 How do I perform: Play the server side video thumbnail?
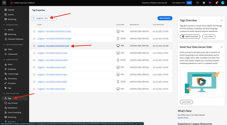tap(201, 82)
